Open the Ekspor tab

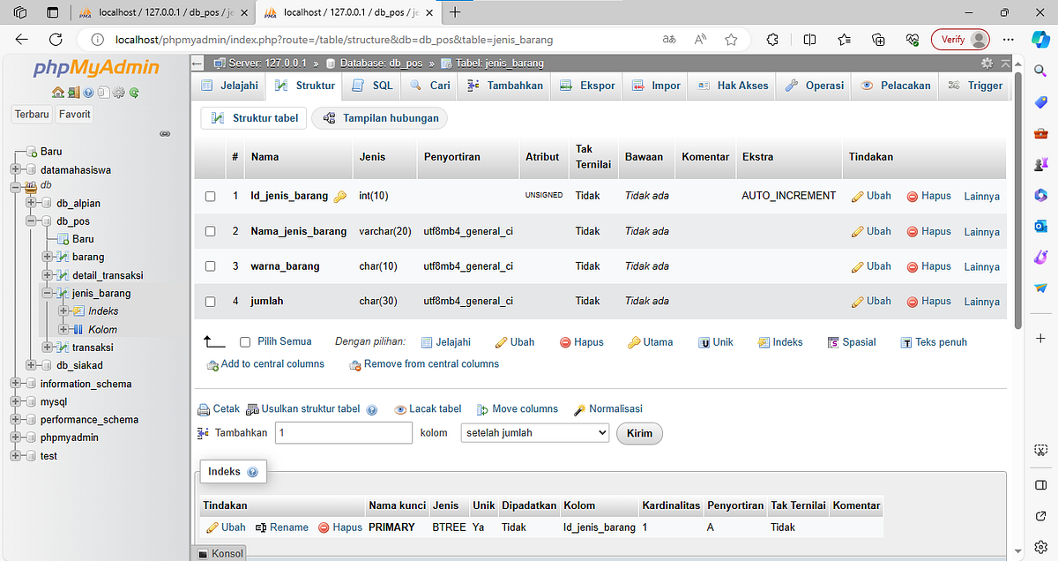click(586, 86)
